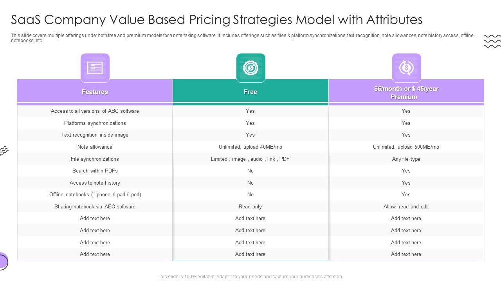Click 'Unlimited, upload 40MB/mo' cell
Image resolution: width=501 pixels, height=281 pixels.
[x=250, y=147]
